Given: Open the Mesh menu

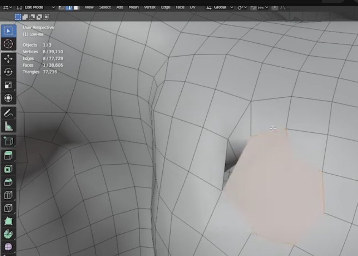Looking at the screenshot, I should (133, 7).
